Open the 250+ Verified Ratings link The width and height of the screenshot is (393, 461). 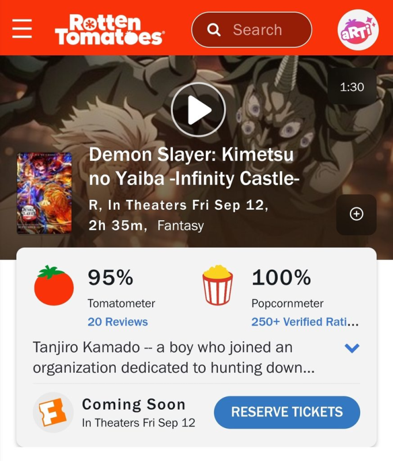point(305,322)
